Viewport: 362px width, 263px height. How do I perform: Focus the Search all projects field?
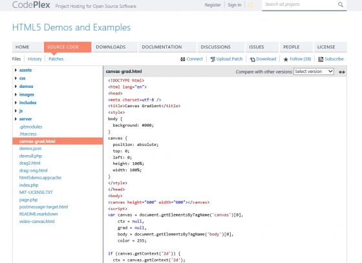click(x=300, y=5)
